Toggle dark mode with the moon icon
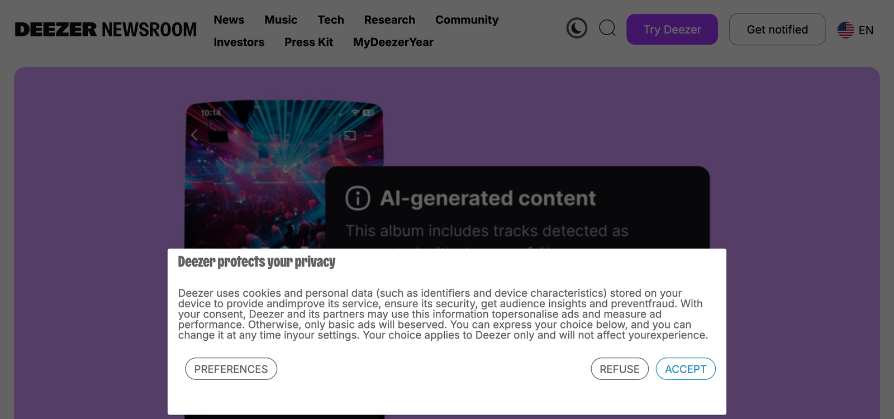894x419 pixels. coord(577,28)
